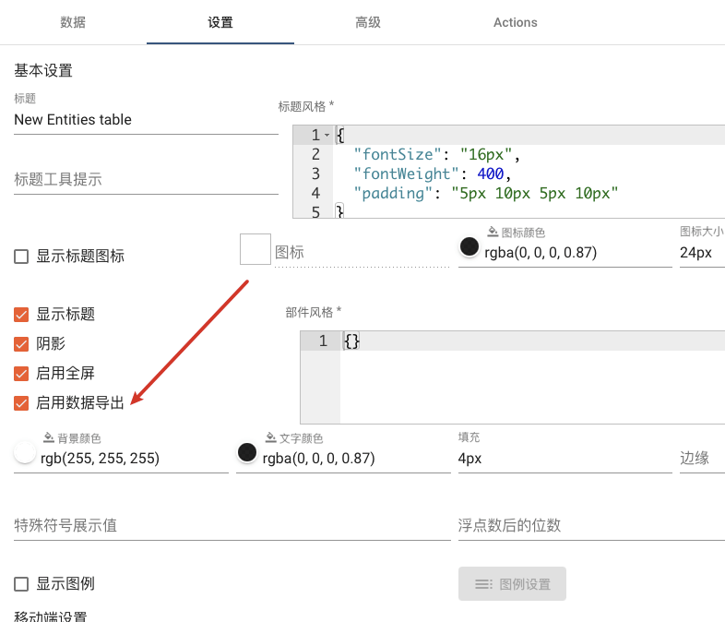Click the legend settings list icon
Viewport: 725px width, 622px height.
tap(483, 584)
